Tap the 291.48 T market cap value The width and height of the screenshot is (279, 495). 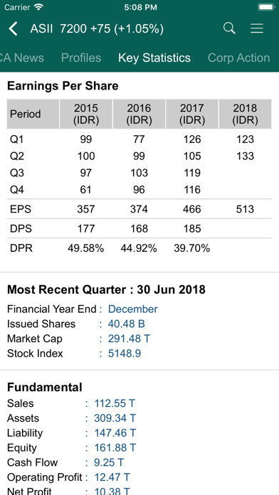tap(129, 339)
